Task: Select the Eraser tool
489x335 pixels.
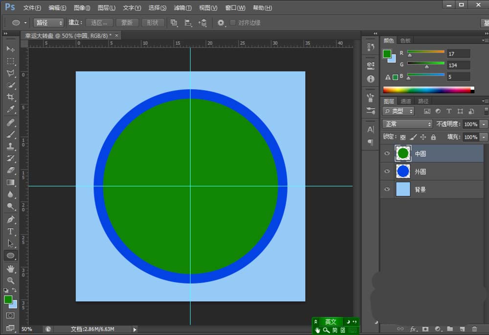Action: [10, 170]
